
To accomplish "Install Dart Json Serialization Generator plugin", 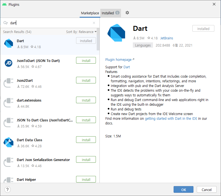I will (86, 160).
